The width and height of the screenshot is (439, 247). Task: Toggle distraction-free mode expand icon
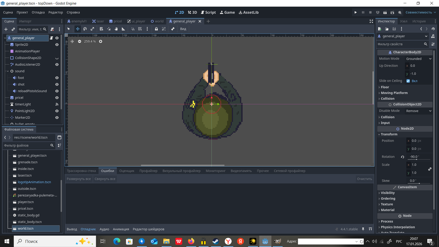click(x=371, y=21)
